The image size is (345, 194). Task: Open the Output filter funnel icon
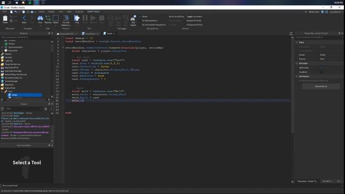[2, 109]
